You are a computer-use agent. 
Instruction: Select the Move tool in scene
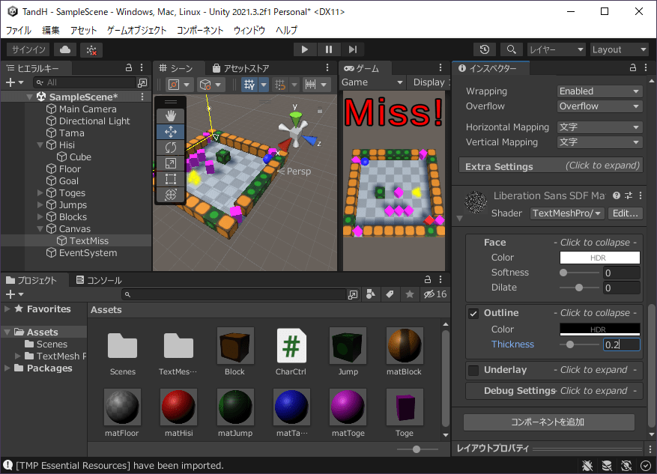click(171, 132)
